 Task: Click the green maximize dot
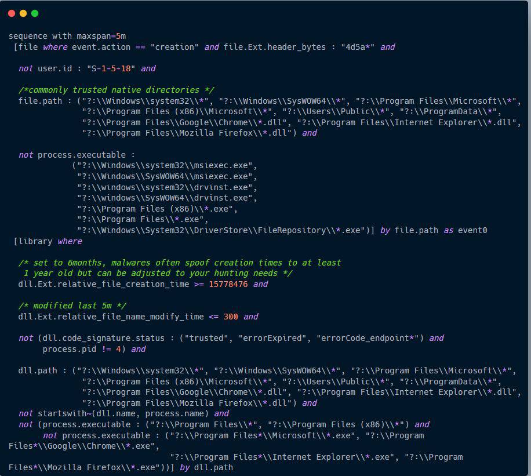[35, 13]
